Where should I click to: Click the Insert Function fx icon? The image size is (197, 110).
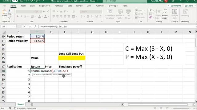click(x=35, y=27)
